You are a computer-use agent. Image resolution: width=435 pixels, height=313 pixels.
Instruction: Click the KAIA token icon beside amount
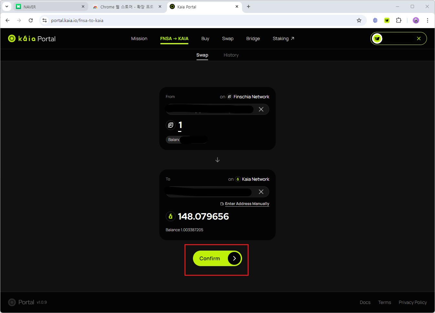click(171, 216)
